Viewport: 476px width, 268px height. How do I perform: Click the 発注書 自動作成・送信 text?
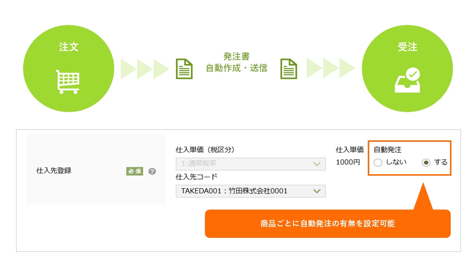pyautogui.click(x=237, y=62)
